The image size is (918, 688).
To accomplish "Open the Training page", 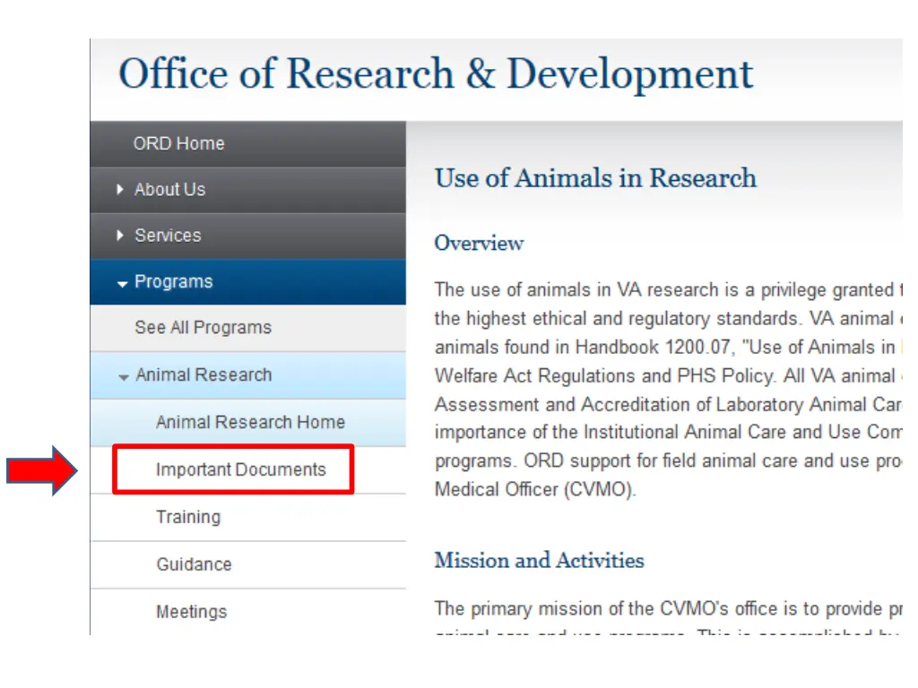I will pos(188,517).
